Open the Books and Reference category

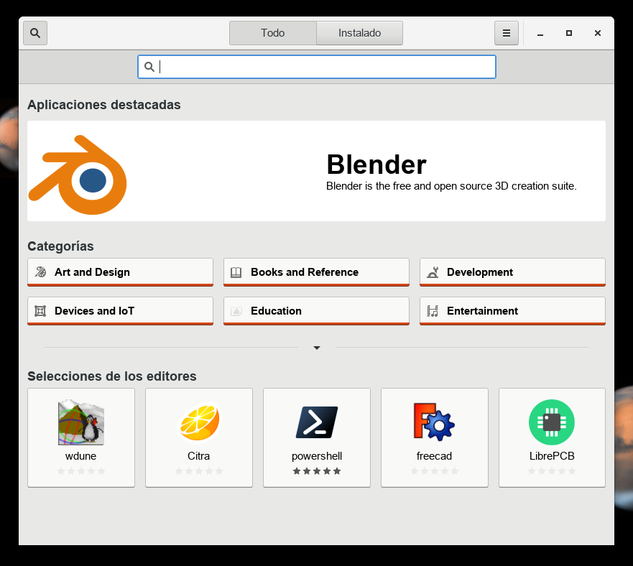[x=316, y=272]
